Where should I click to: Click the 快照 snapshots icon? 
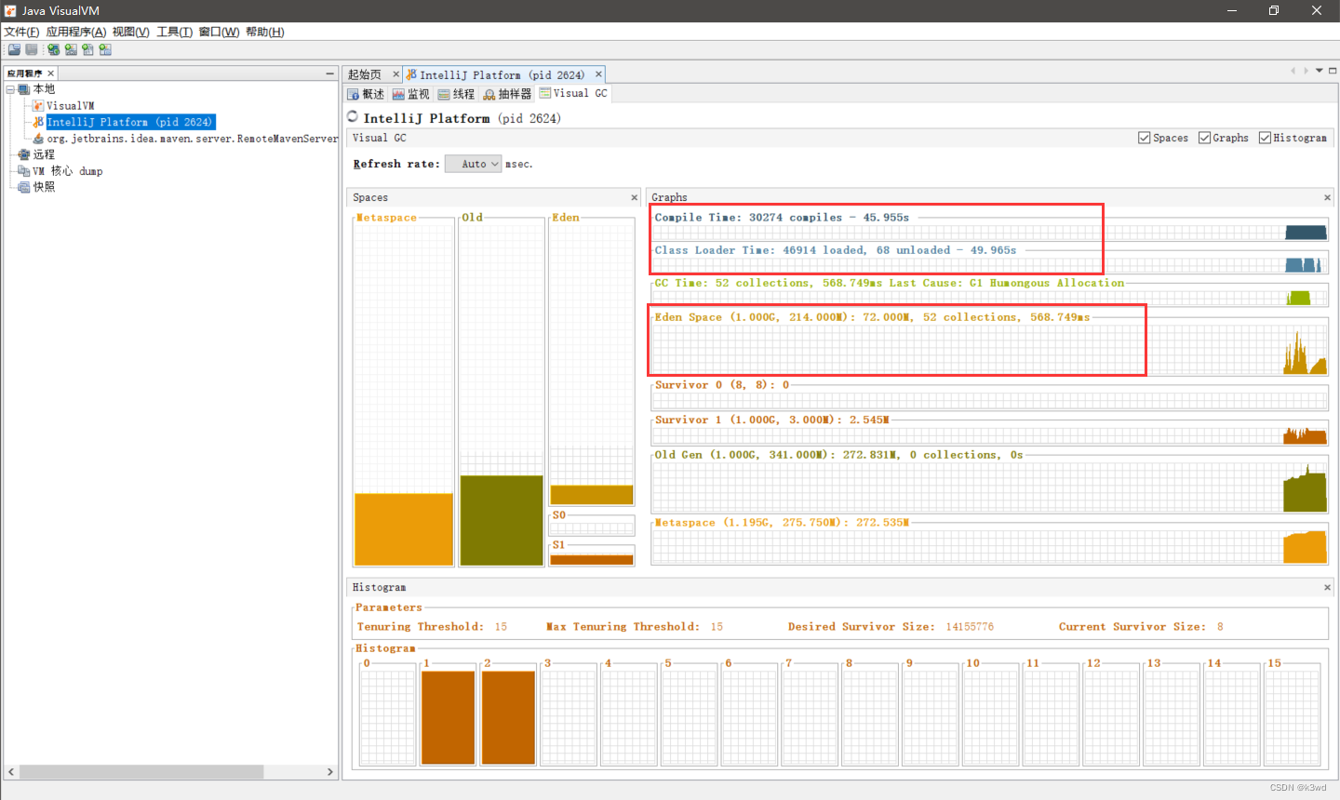24,187
